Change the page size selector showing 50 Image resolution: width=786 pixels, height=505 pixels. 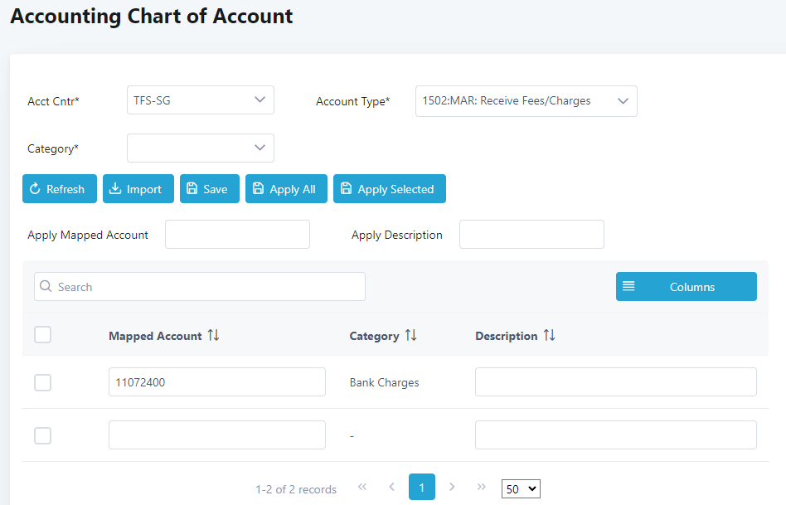(x=521, y=489)
